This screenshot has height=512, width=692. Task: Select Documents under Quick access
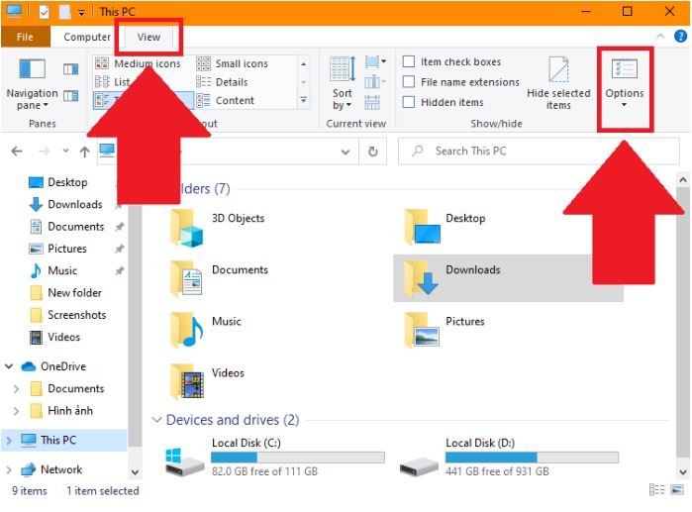[x=76, y=227]
